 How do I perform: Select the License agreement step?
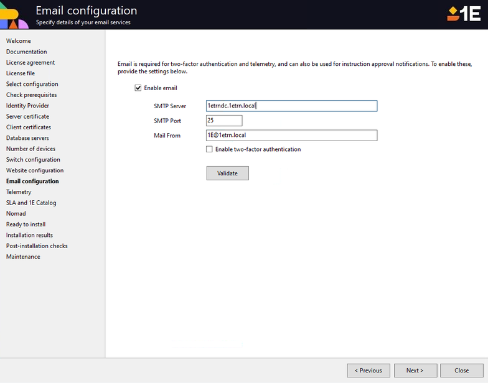coord(30,63)
